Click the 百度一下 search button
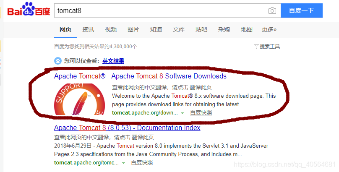The image size is (339, 172). pos(302,10)
